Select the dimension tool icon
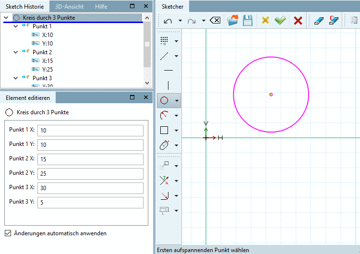 (x=164, y=210)
